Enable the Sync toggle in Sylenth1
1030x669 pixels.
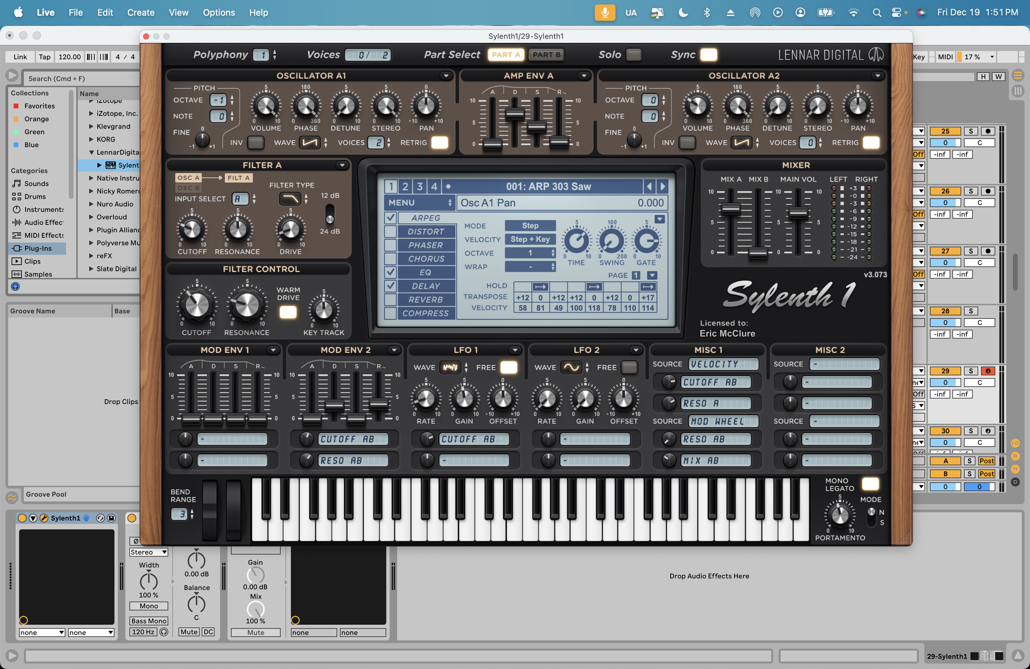tap(708, 55)
